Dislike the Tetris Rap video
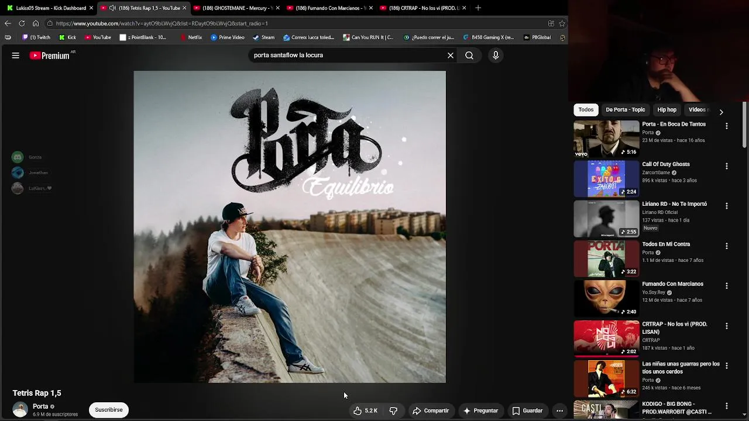The width and height of the screenshot is (749, 421). pos(393,410)
